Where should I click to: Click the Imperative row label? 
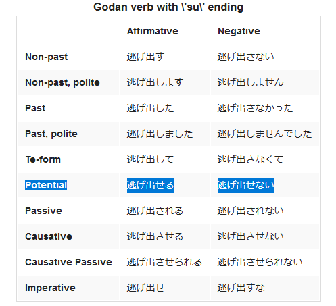point(50,288)
